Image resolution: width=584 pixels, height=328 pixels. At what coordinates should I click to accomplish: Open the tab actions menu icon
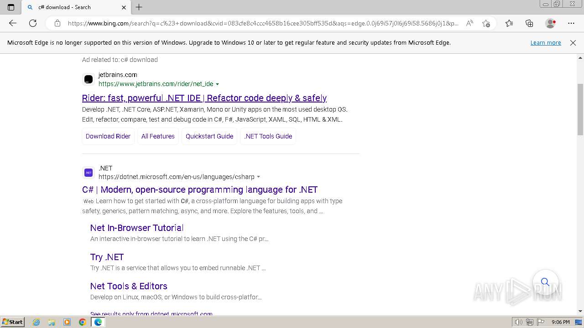pyautogui.click(x=11, y=7)
